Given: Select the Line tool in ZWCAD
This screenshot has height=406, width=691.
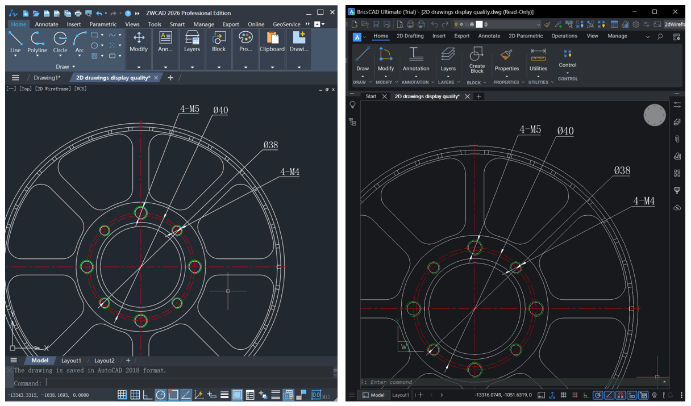Looking at the screenshot, I should tap(15, 42).
